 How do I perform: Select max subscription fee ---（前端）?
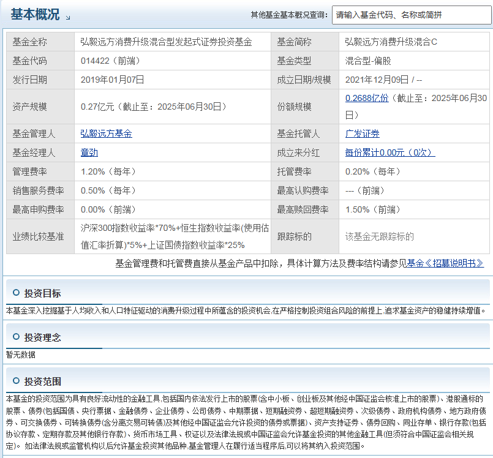(365, 190)
